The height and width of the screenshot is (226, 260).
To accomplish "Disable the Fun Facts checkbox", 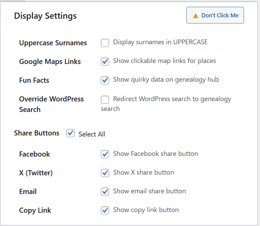I will tap(105, 80).
